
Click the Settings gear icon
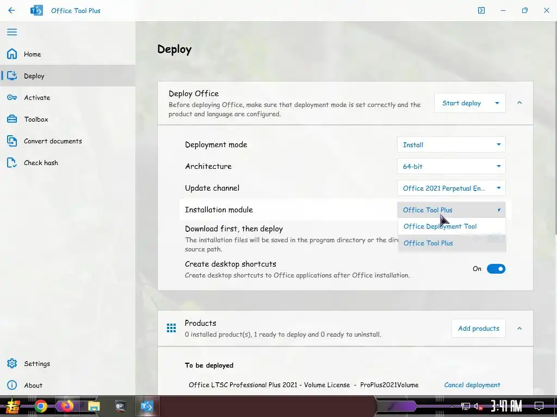pos(12,363)
